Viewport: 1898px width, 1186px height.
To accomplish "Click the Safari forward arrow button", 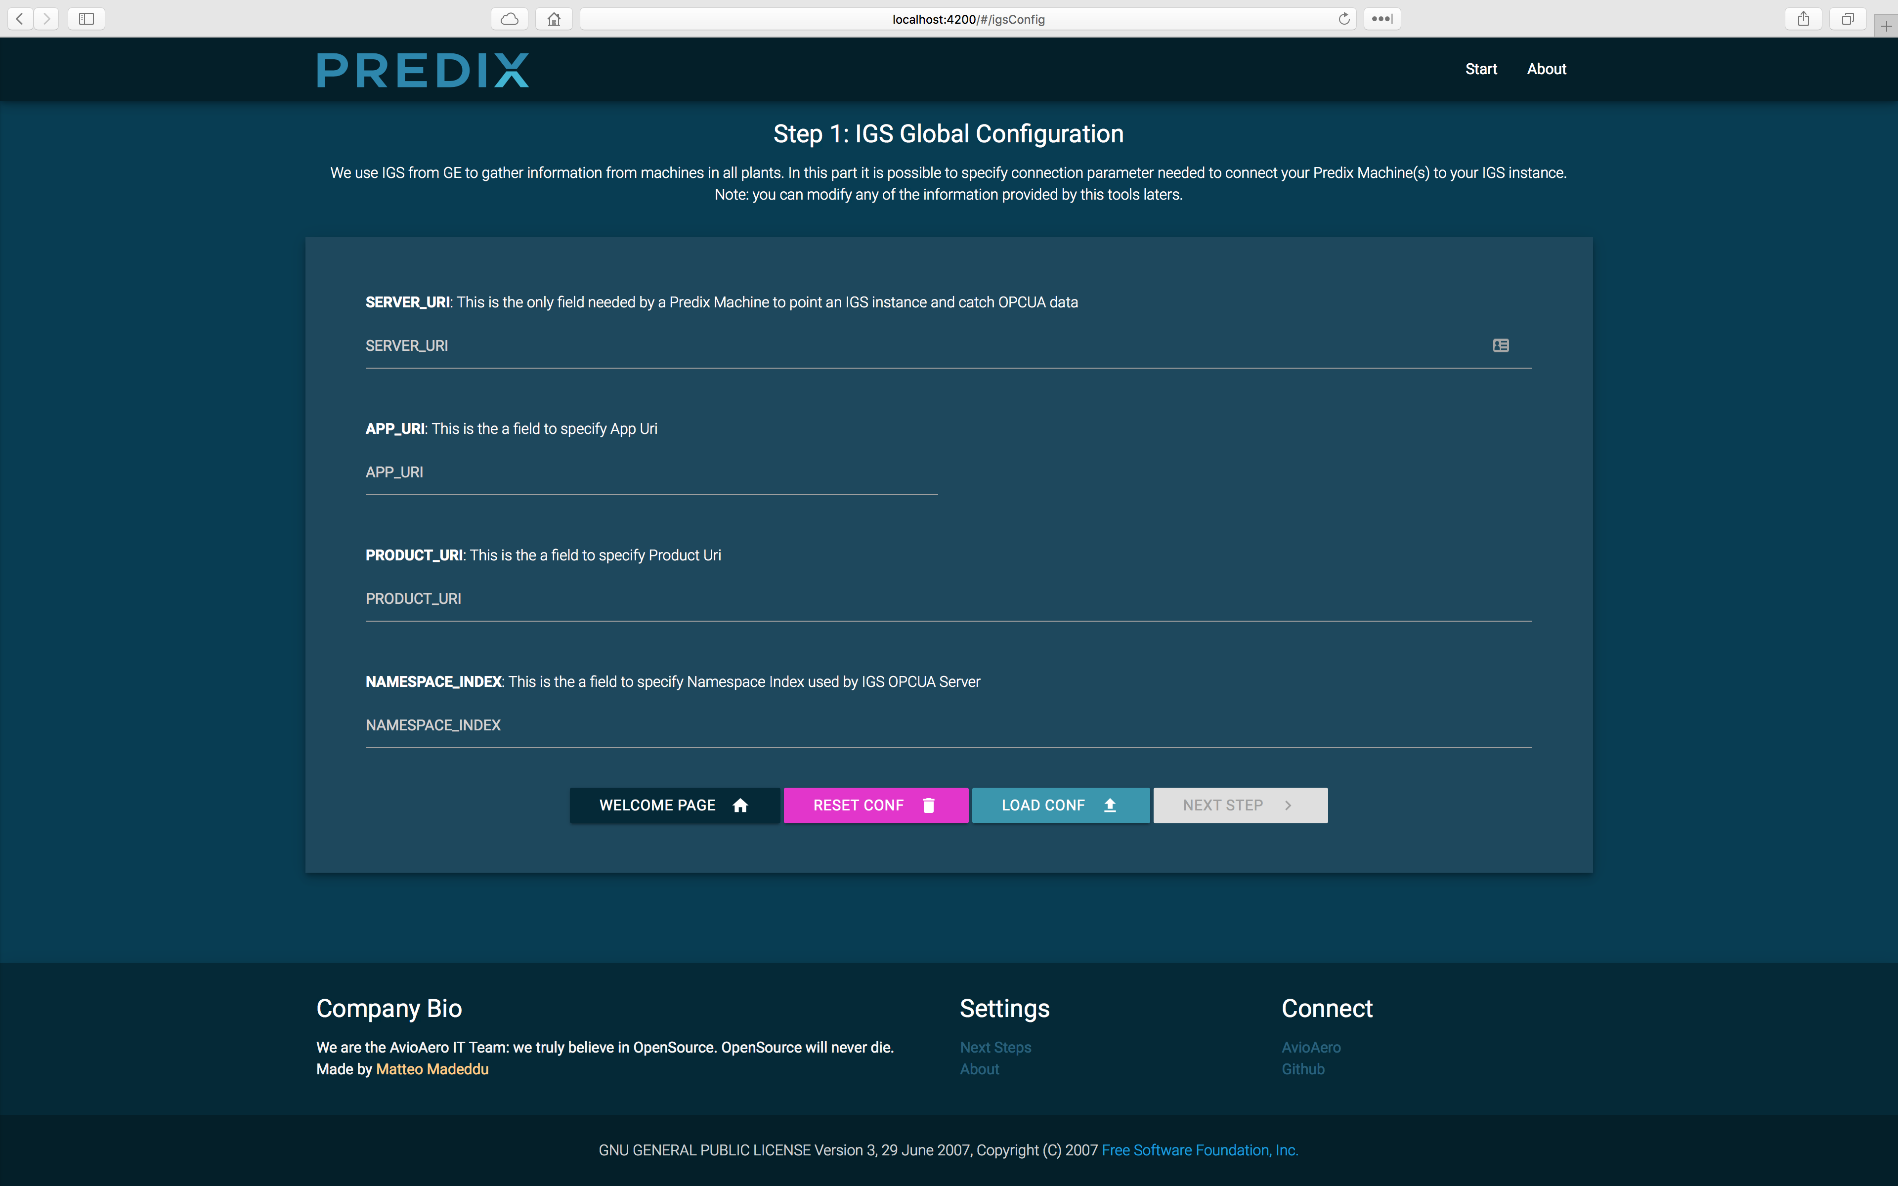I will click(x=46, y=19).
